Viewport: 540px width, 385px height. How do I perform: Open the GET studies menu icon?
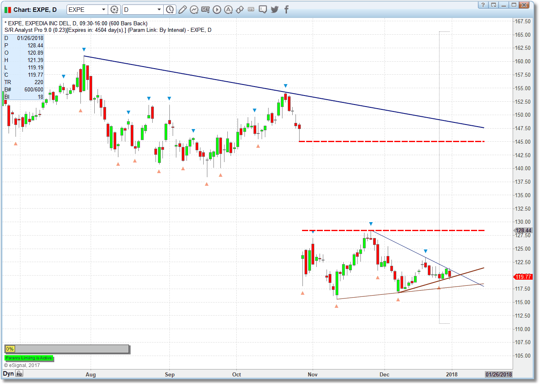[206, 9]
